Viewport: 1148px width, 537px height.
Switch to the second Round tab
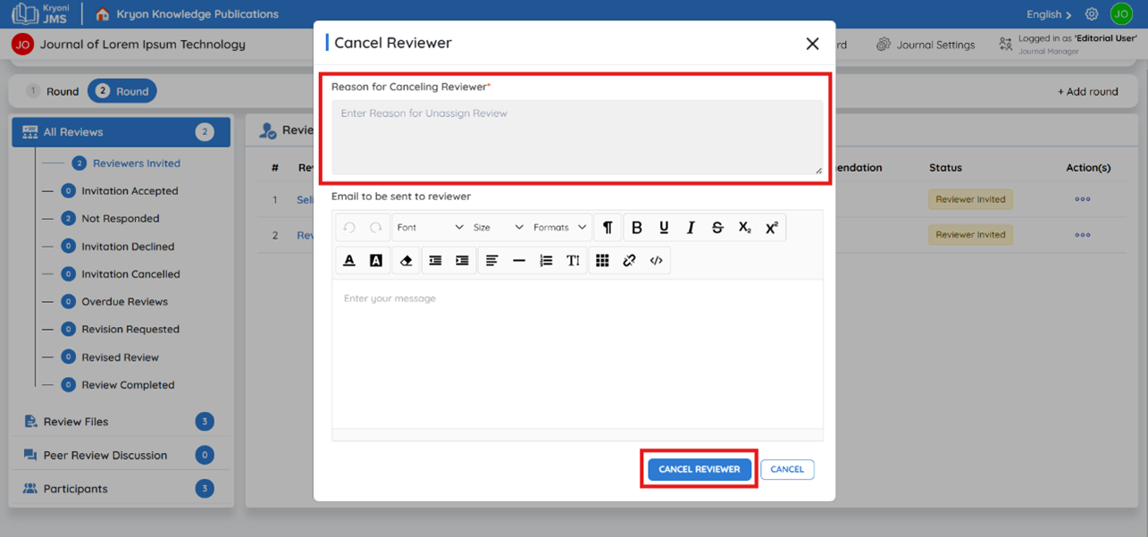pyautogui.click(x=122, y=91)
